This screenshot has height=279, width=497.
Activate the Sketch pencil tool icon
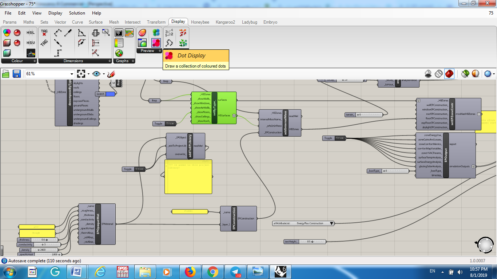111,74
